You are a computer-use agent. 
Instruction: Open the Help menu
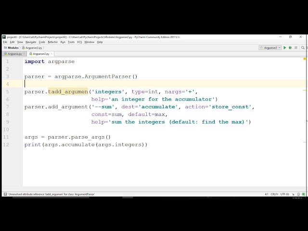click(x=100, y=42)
